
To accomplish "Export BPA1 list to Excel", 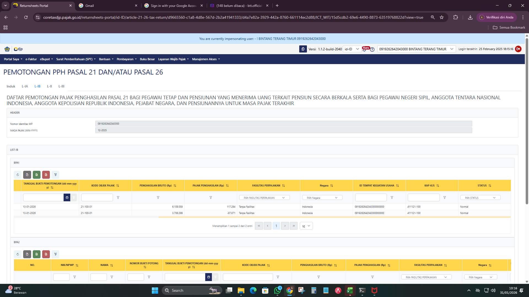I will pyautogui.click(x=36, y=175).
